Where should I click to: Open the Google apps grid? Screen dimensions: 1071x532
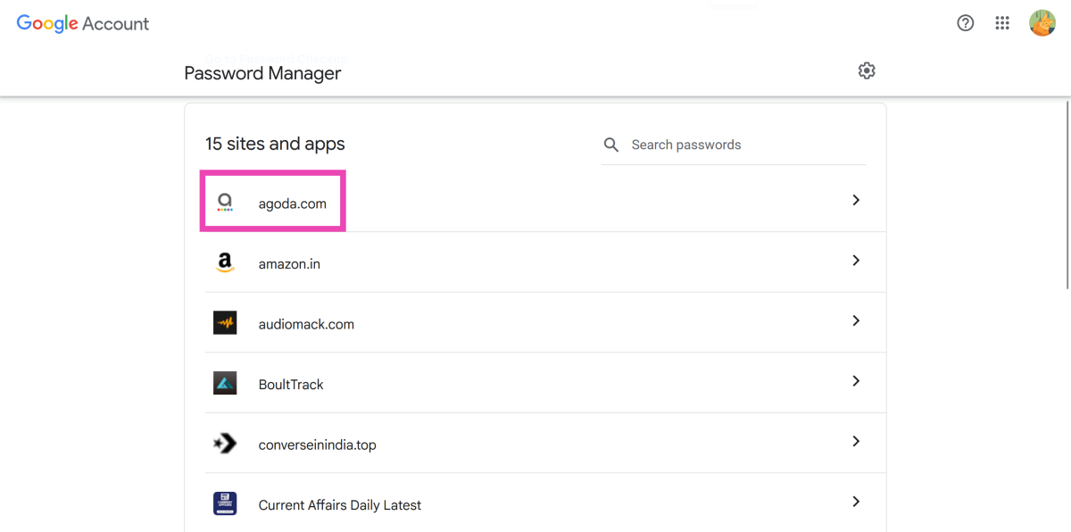[x=1002, y=23]
